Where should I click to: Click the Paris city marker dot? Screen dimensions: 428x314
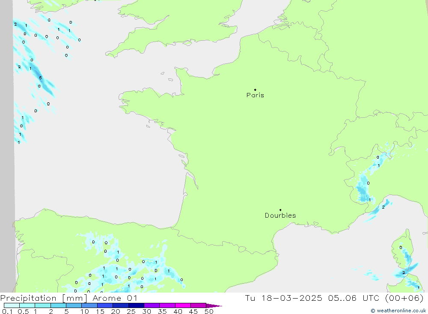[x=255, y=90]
